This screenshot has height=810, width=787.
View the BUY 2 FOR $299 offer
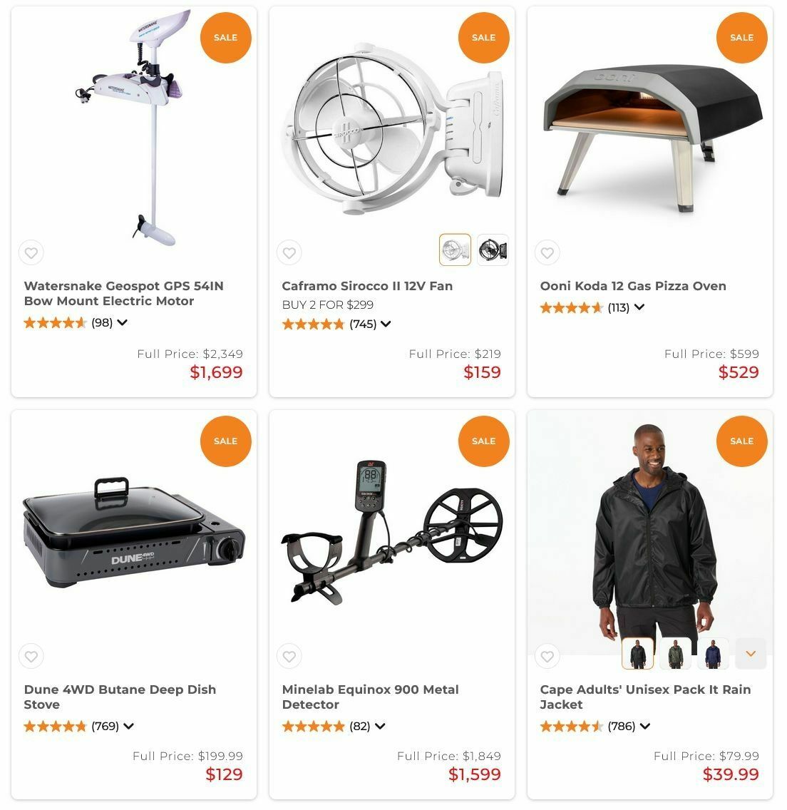pos(327,305)
